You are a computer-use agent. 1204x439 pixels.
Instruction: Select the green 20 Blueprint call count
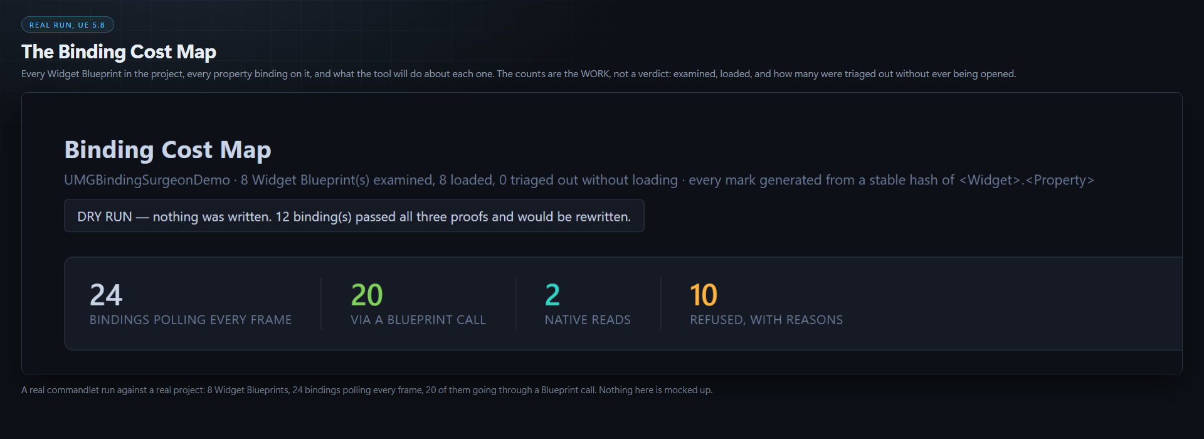pyautogui.click(x=367, y=295)
